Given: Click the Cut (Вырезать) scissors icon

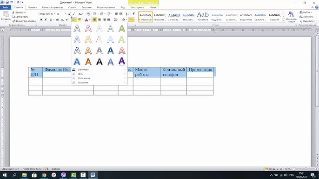Looking at the screenshot, I should click(13, 13).
